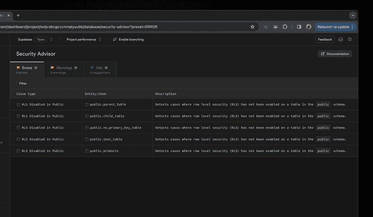This screenshot has height=217, width=373.
Task: Click the info icon on Warnings tab
Action: pos(76,68)
